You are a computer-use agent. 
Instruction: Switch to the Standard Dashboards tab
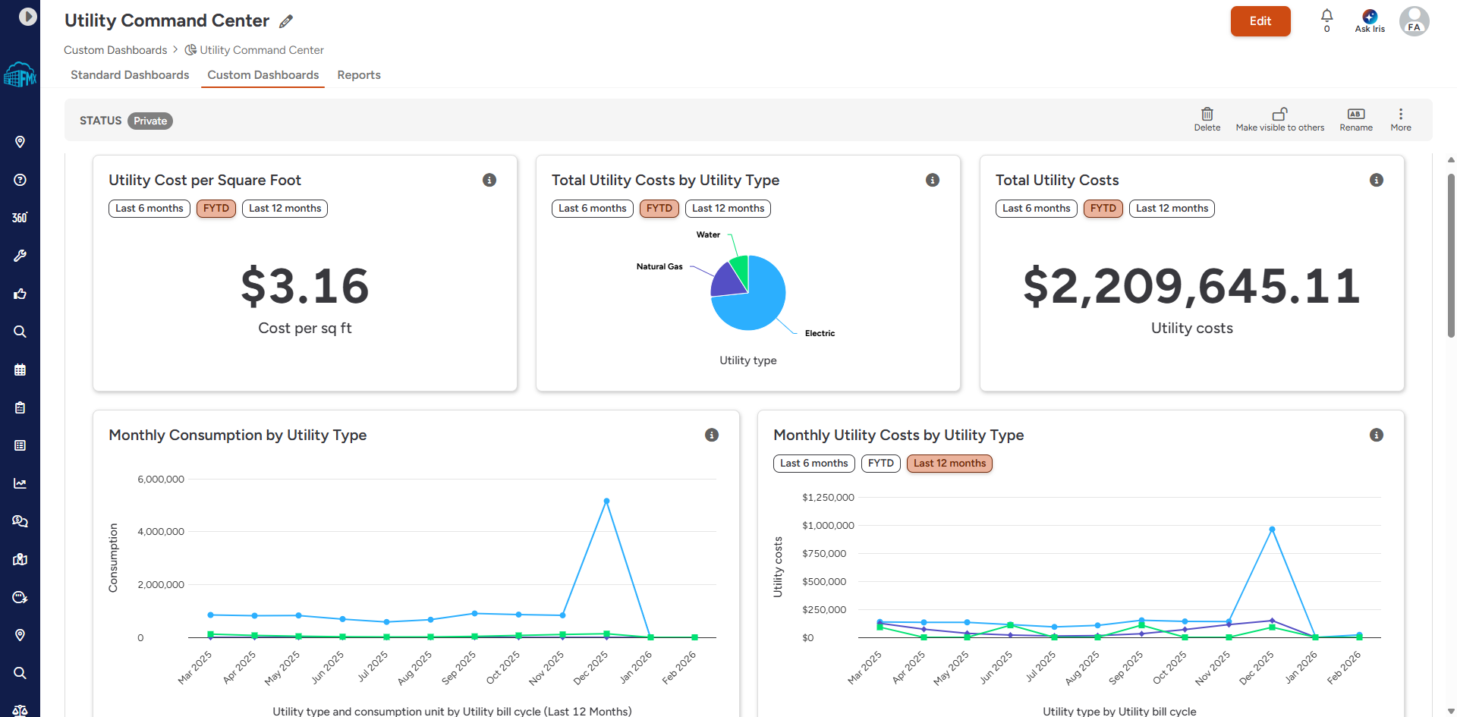130,75
